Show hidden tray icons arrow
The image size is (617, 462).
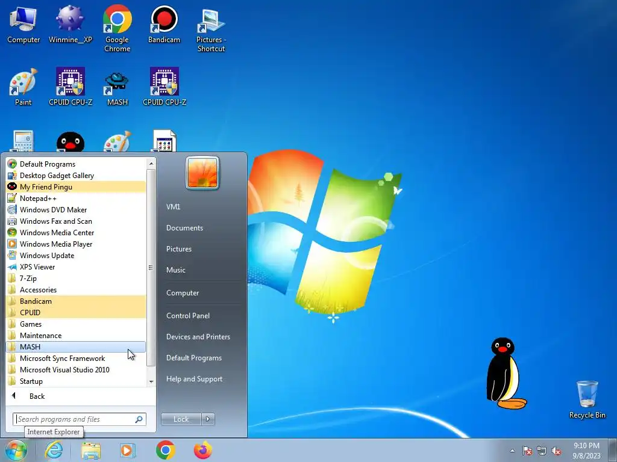512,451
